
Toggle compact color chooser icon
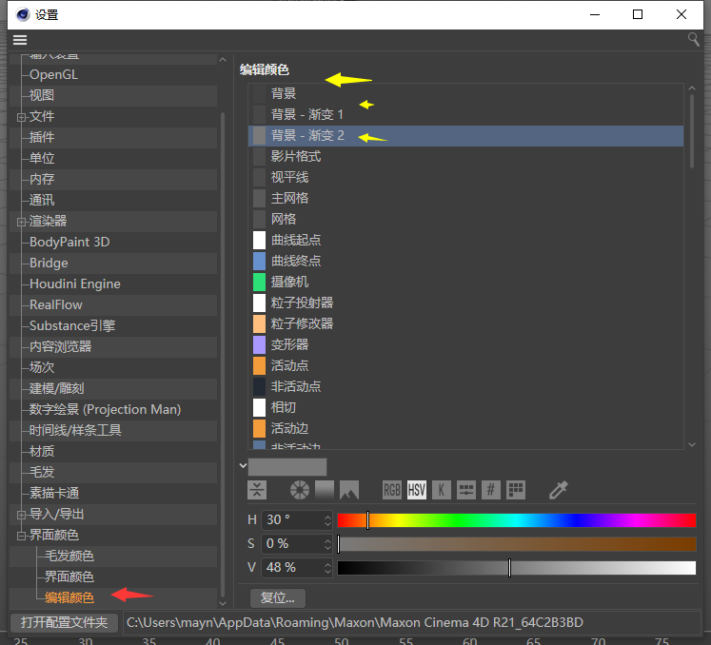(x=257, y=490)
